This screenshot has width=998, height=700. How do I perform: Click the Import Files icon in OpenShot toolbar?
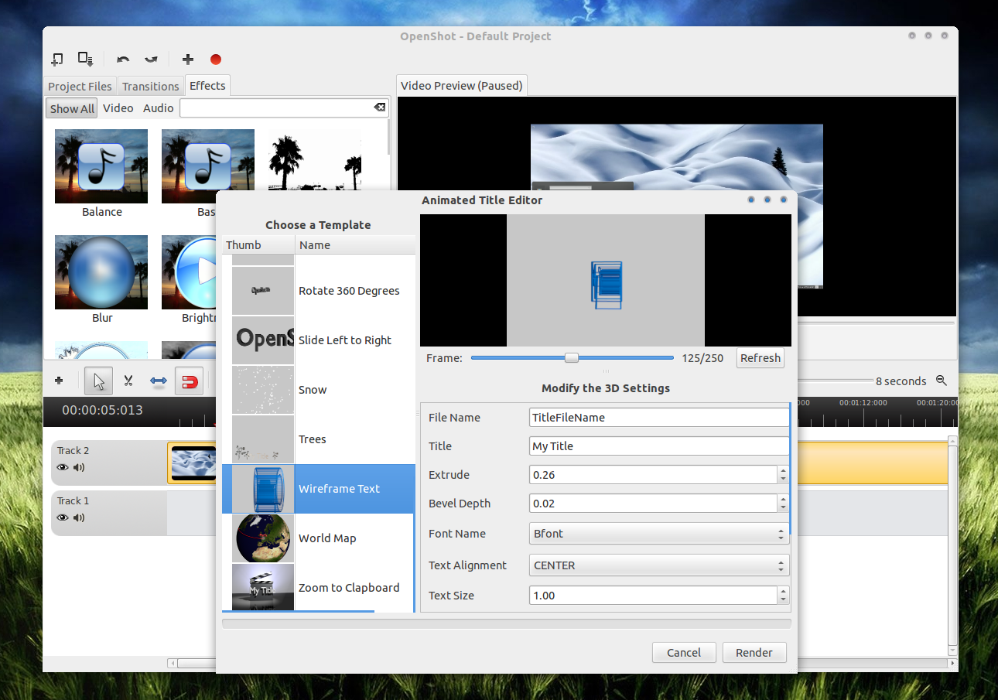point(57,60)
